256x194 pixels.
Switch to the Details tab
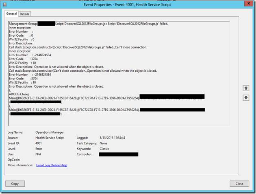pyautogui.click(x=24, y=14)
